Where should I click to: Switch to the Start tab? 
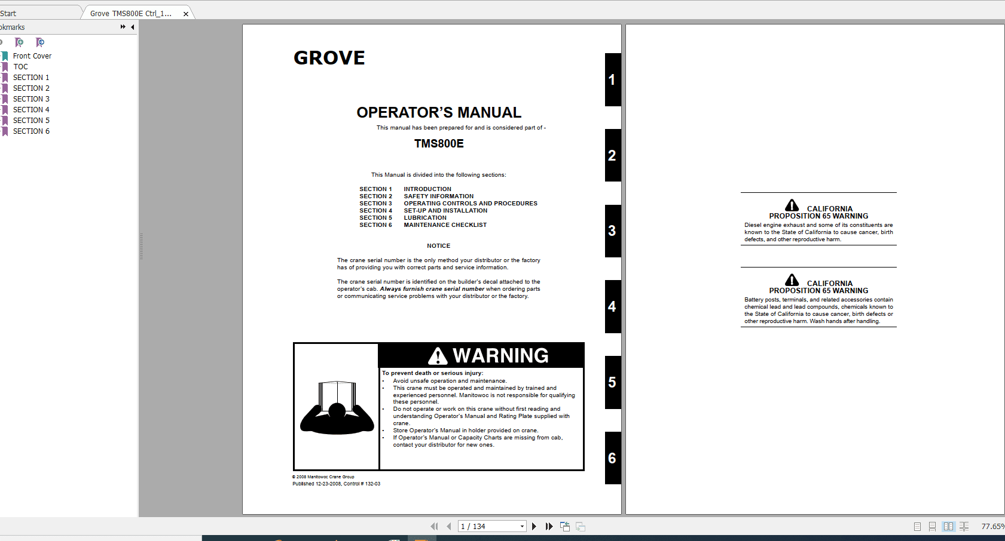tap(36, 13)
